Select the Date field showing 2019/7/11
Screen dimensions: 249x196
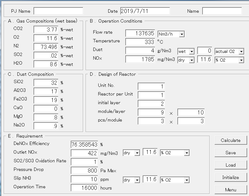(145, 11)
